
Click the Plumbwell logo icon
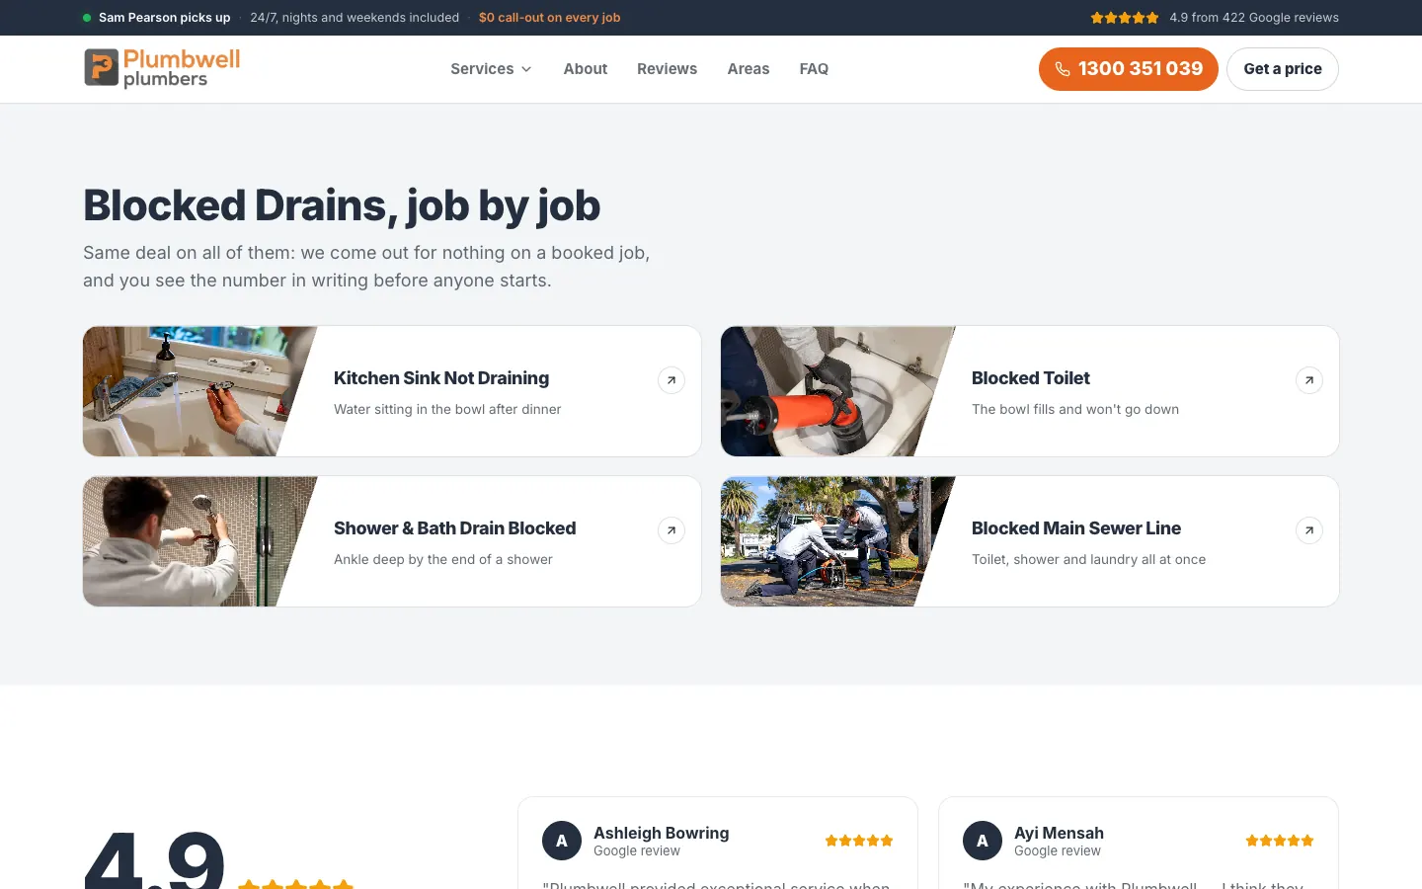tap(102, 68)
